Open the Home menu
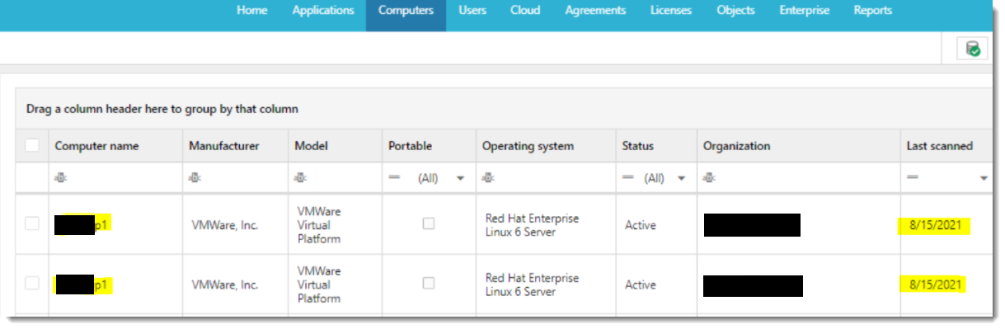This screenshot has width=1005, height=329. tap(252, 11)
